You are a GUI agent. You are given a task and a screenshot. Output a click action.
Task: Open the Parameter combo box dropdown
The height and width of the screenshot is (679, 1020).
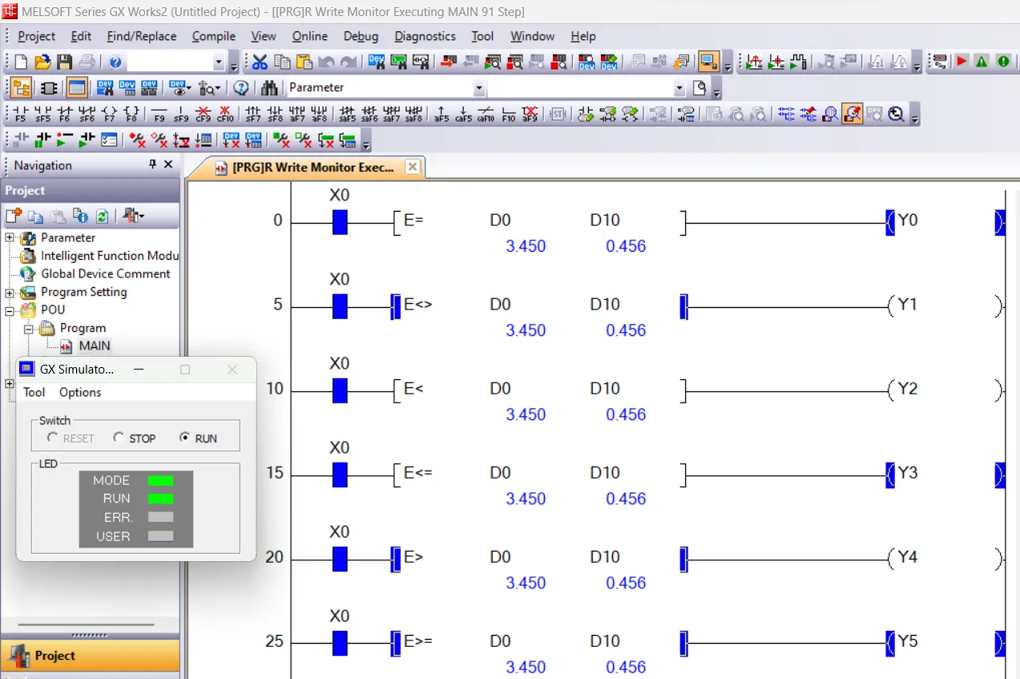[x=479, y=88]
